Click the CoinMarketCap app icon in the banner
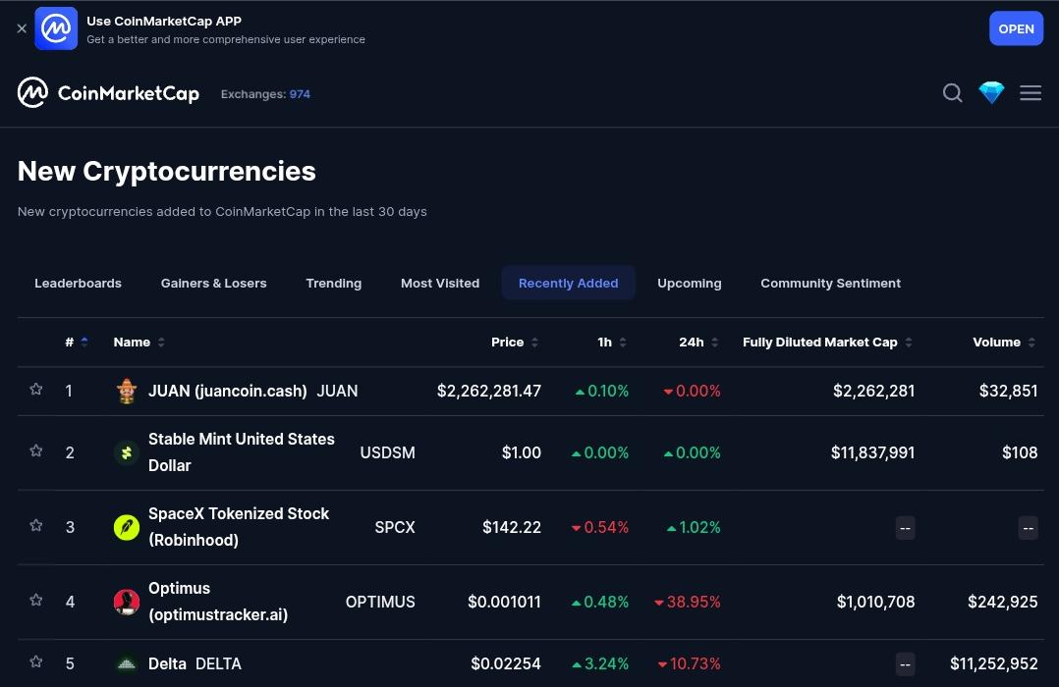The width and height of the screenshot is (1059, 687). (56, 28)
